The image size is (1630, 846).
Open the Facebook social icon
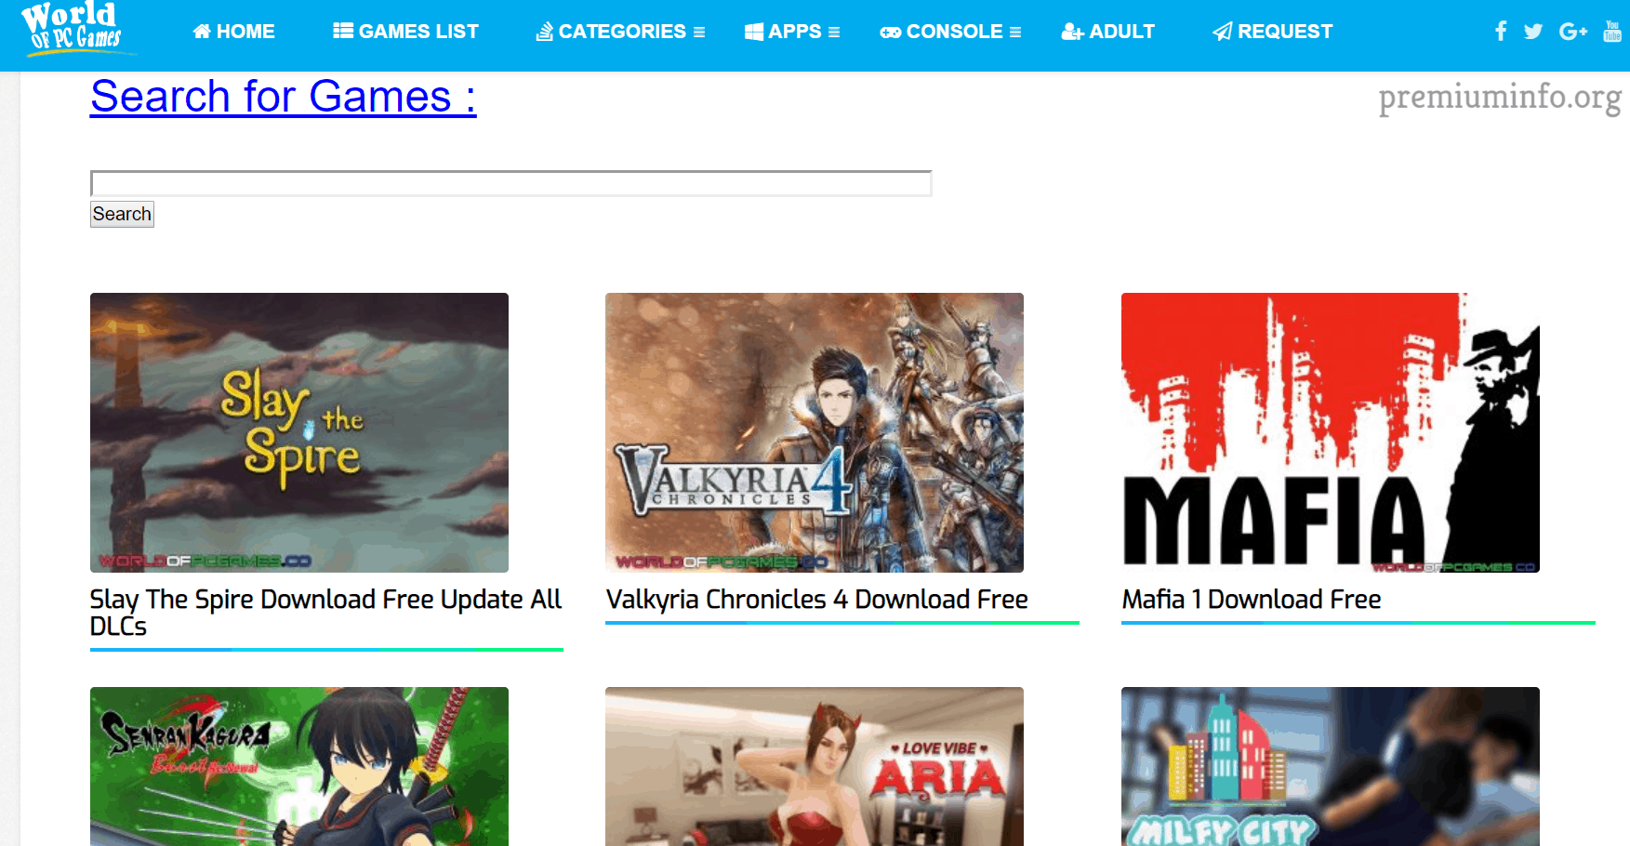(1501, 31)
